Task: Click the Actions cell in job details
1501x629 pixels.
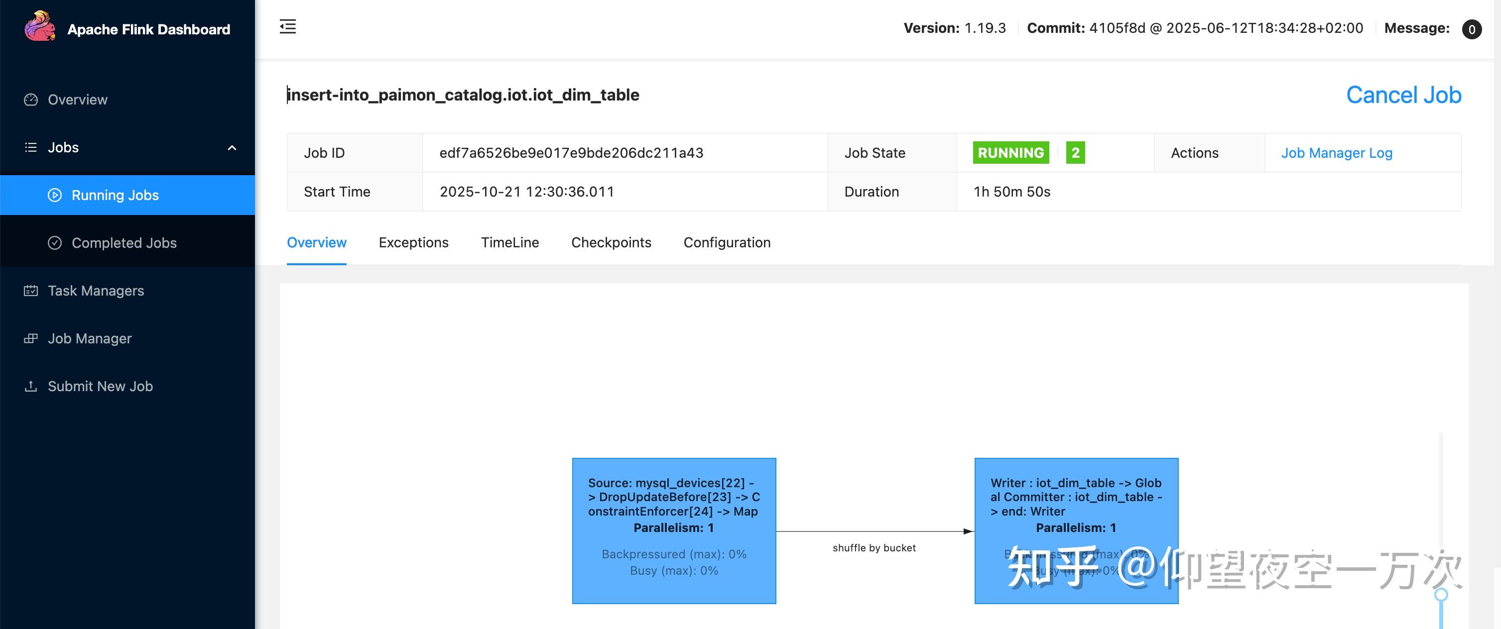Action: [1195, 153]
